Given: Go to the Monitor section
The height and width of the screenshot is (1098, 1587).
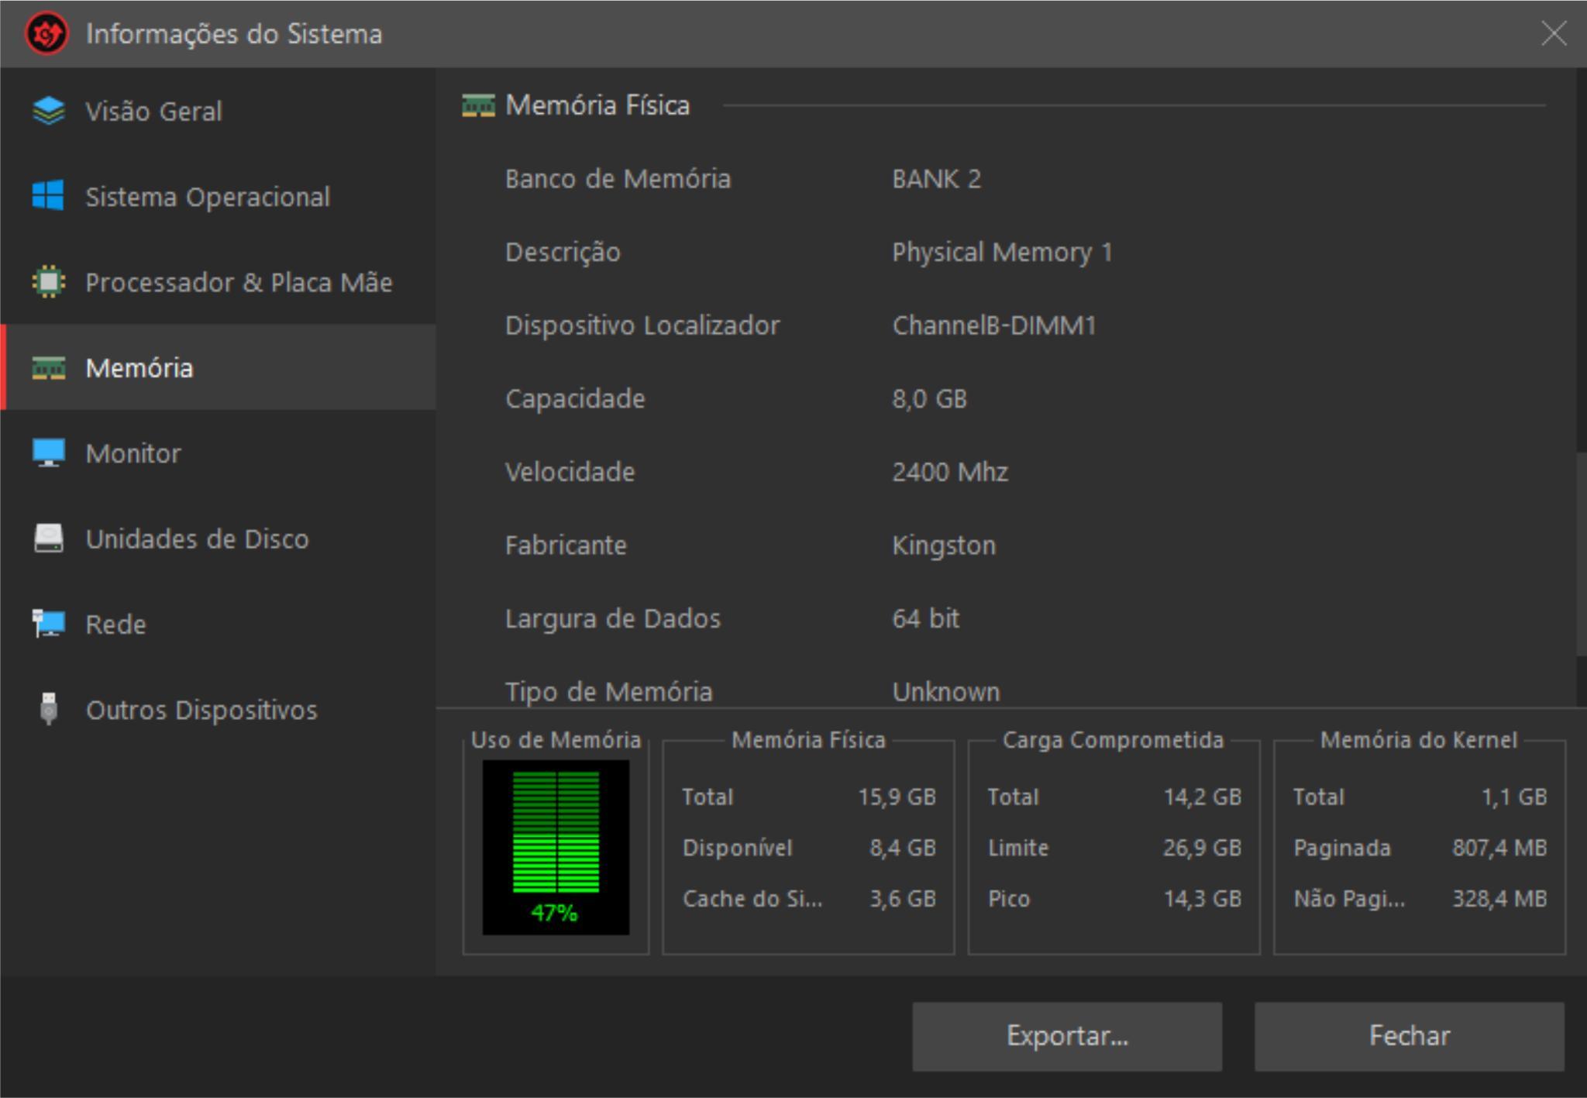Looking at the screenshot, I should click(x=218, y=453).
